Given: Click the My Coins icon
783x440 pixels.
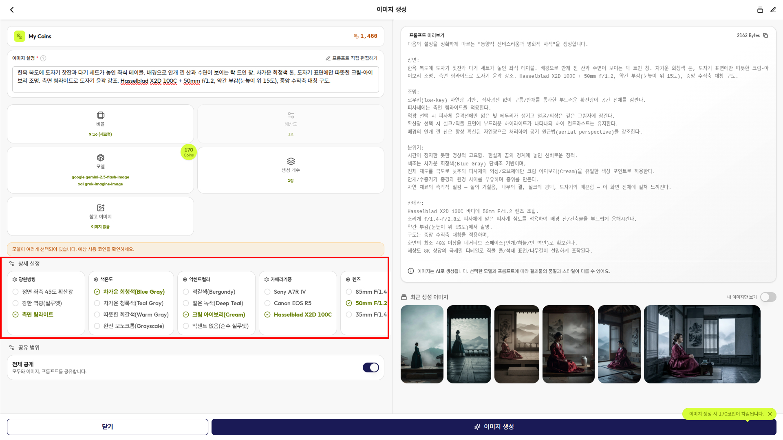Looking at the screenshot, I should 19,36.
